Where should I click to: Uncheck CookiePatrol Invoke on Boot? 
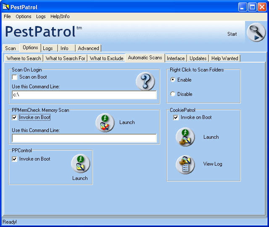tap(176, 118)
